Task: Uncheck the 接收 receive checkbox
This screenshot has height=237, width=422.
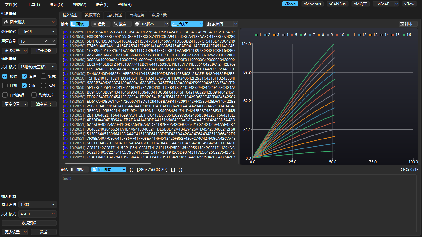Action: [x=5, y=76]
